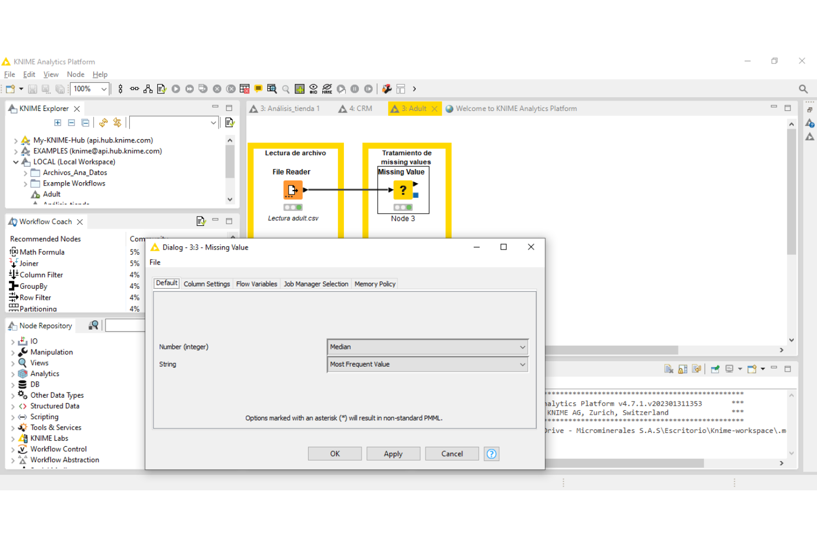Click the auto layout icon
Screen dimensions: 817x545
[x=148, y=89]
